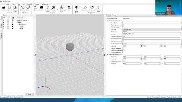Click the Open Project document icon
This screenshot has width=182, height=102.
pyautogui.click(x=15, y=7)
